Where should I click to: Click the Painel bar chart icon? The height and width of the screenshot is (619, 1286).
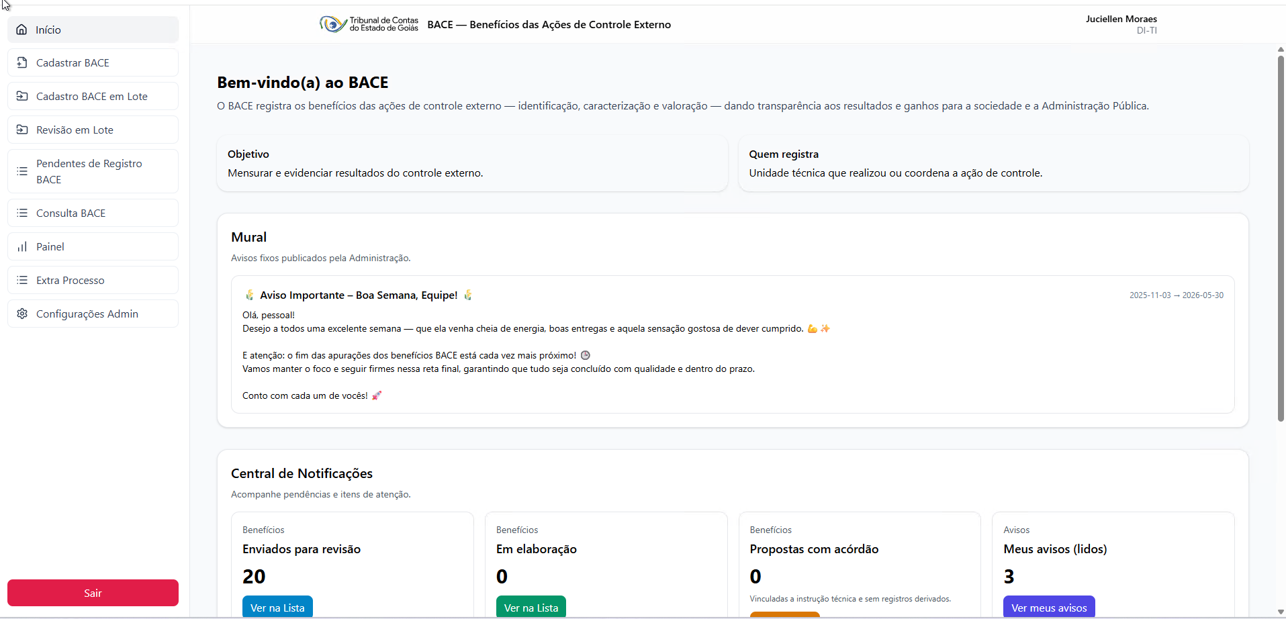(x=22, y=246)
